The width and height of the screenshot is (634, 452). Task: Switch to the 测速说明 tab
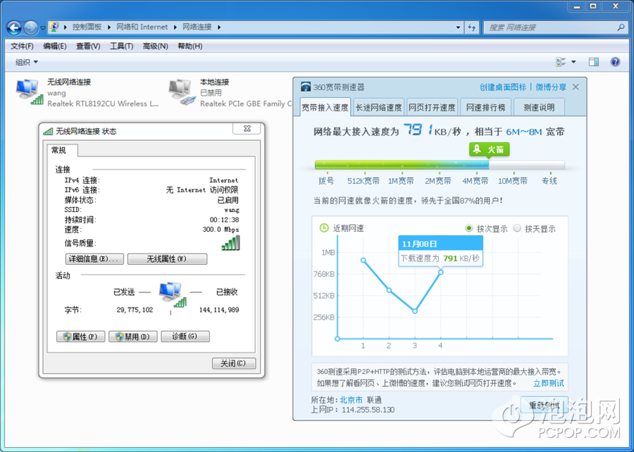539,108
